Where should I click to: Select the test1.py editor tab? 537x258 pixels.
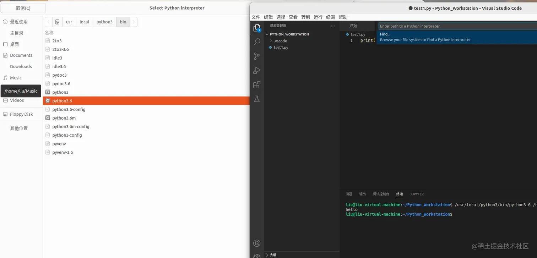coord(356,34)
